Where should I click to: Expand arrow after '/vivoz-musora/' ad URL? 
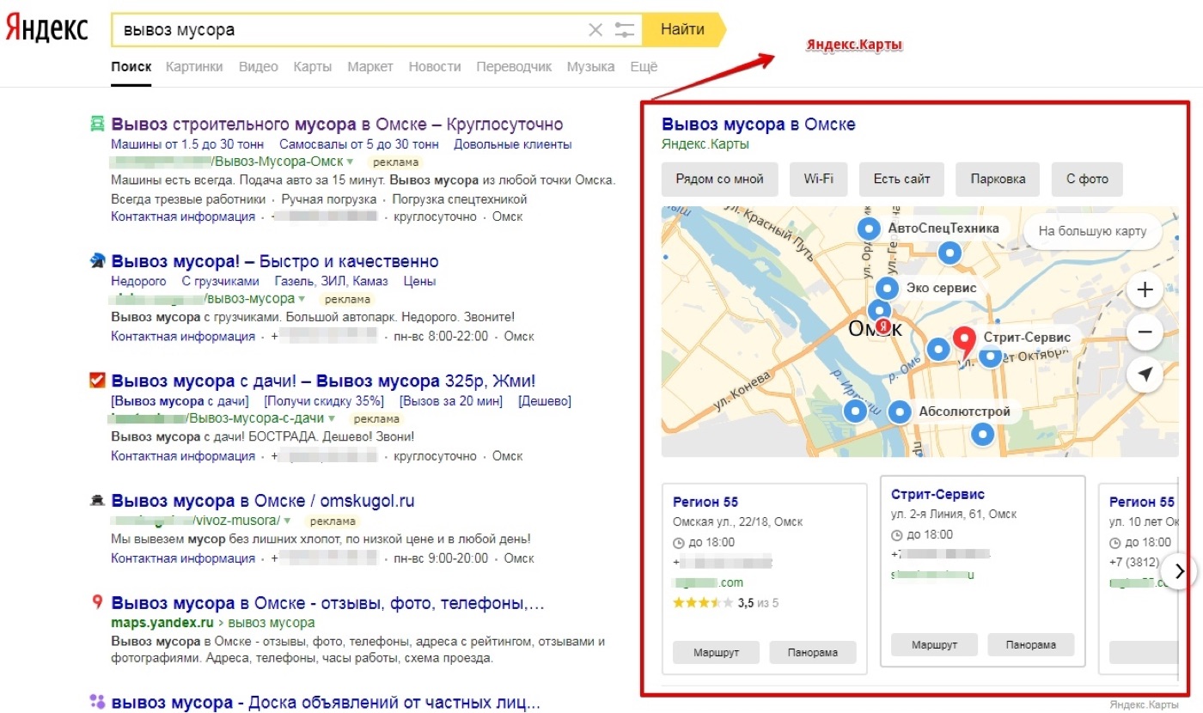pyautogui.click(x=287, y=521)
